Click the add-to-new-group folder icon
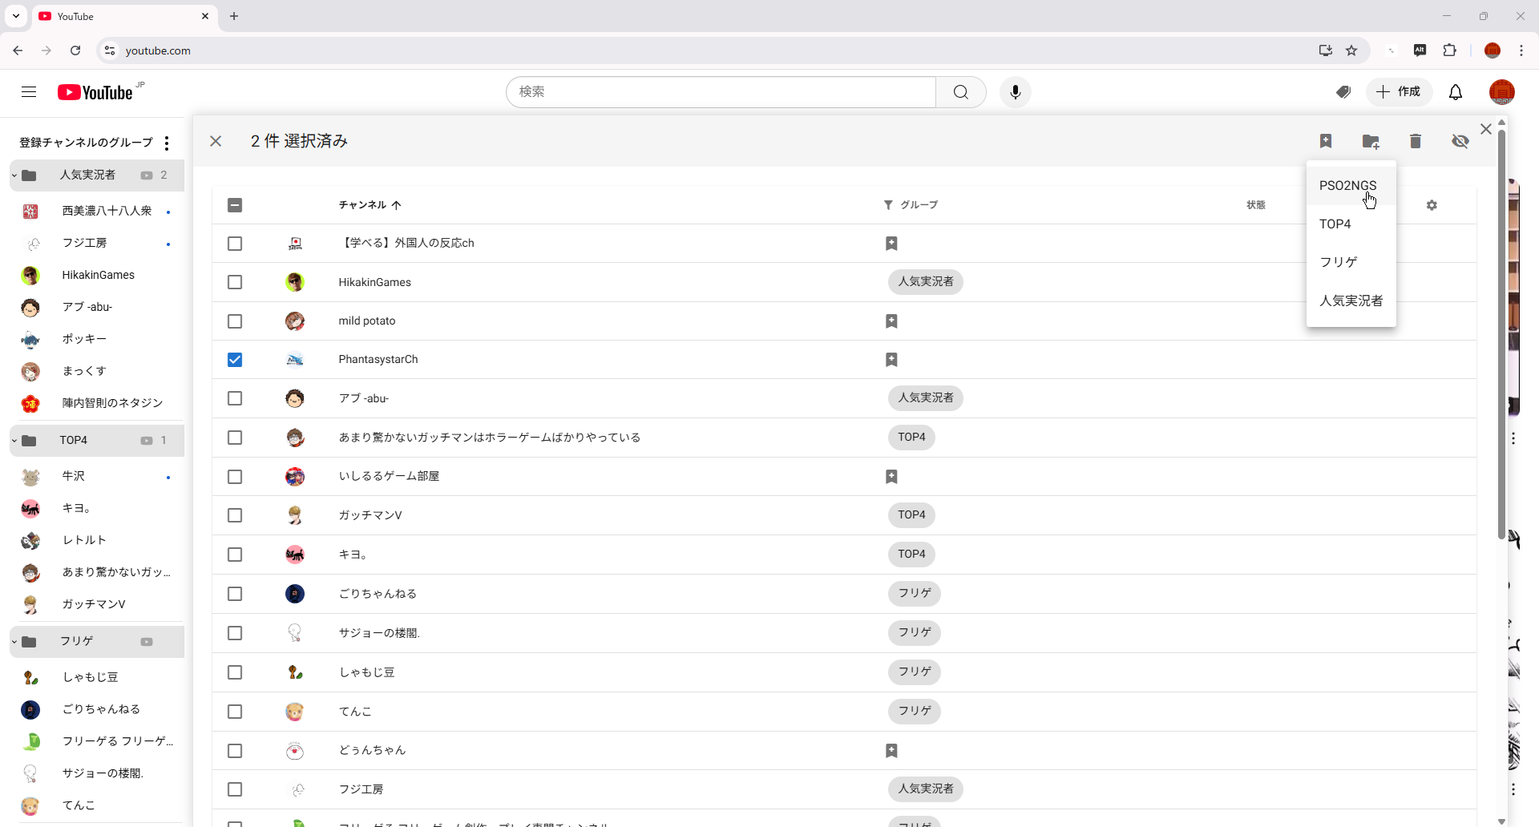This screenshot has height=827, width=1539. pos(1371,142)
